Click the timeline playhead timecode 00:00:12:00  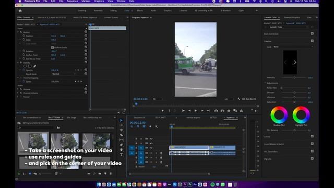click(x=138, y=123)
